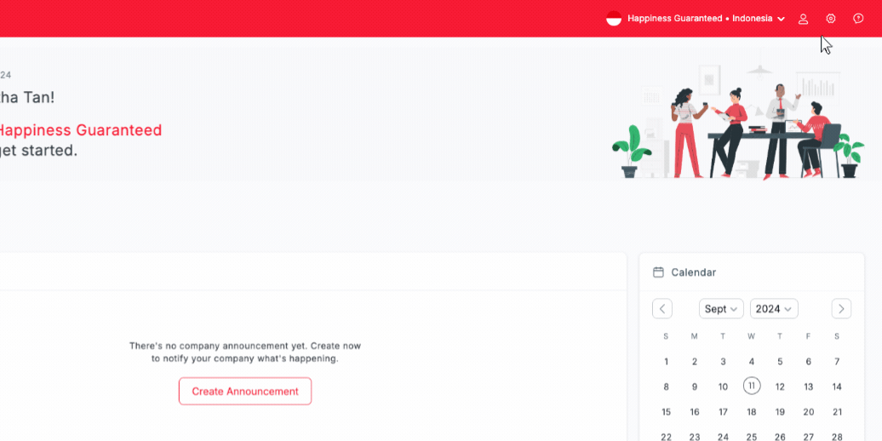This screenshot has height=441, width=882.
Task: Go to next month in calendar
Action: pos(841,309)
